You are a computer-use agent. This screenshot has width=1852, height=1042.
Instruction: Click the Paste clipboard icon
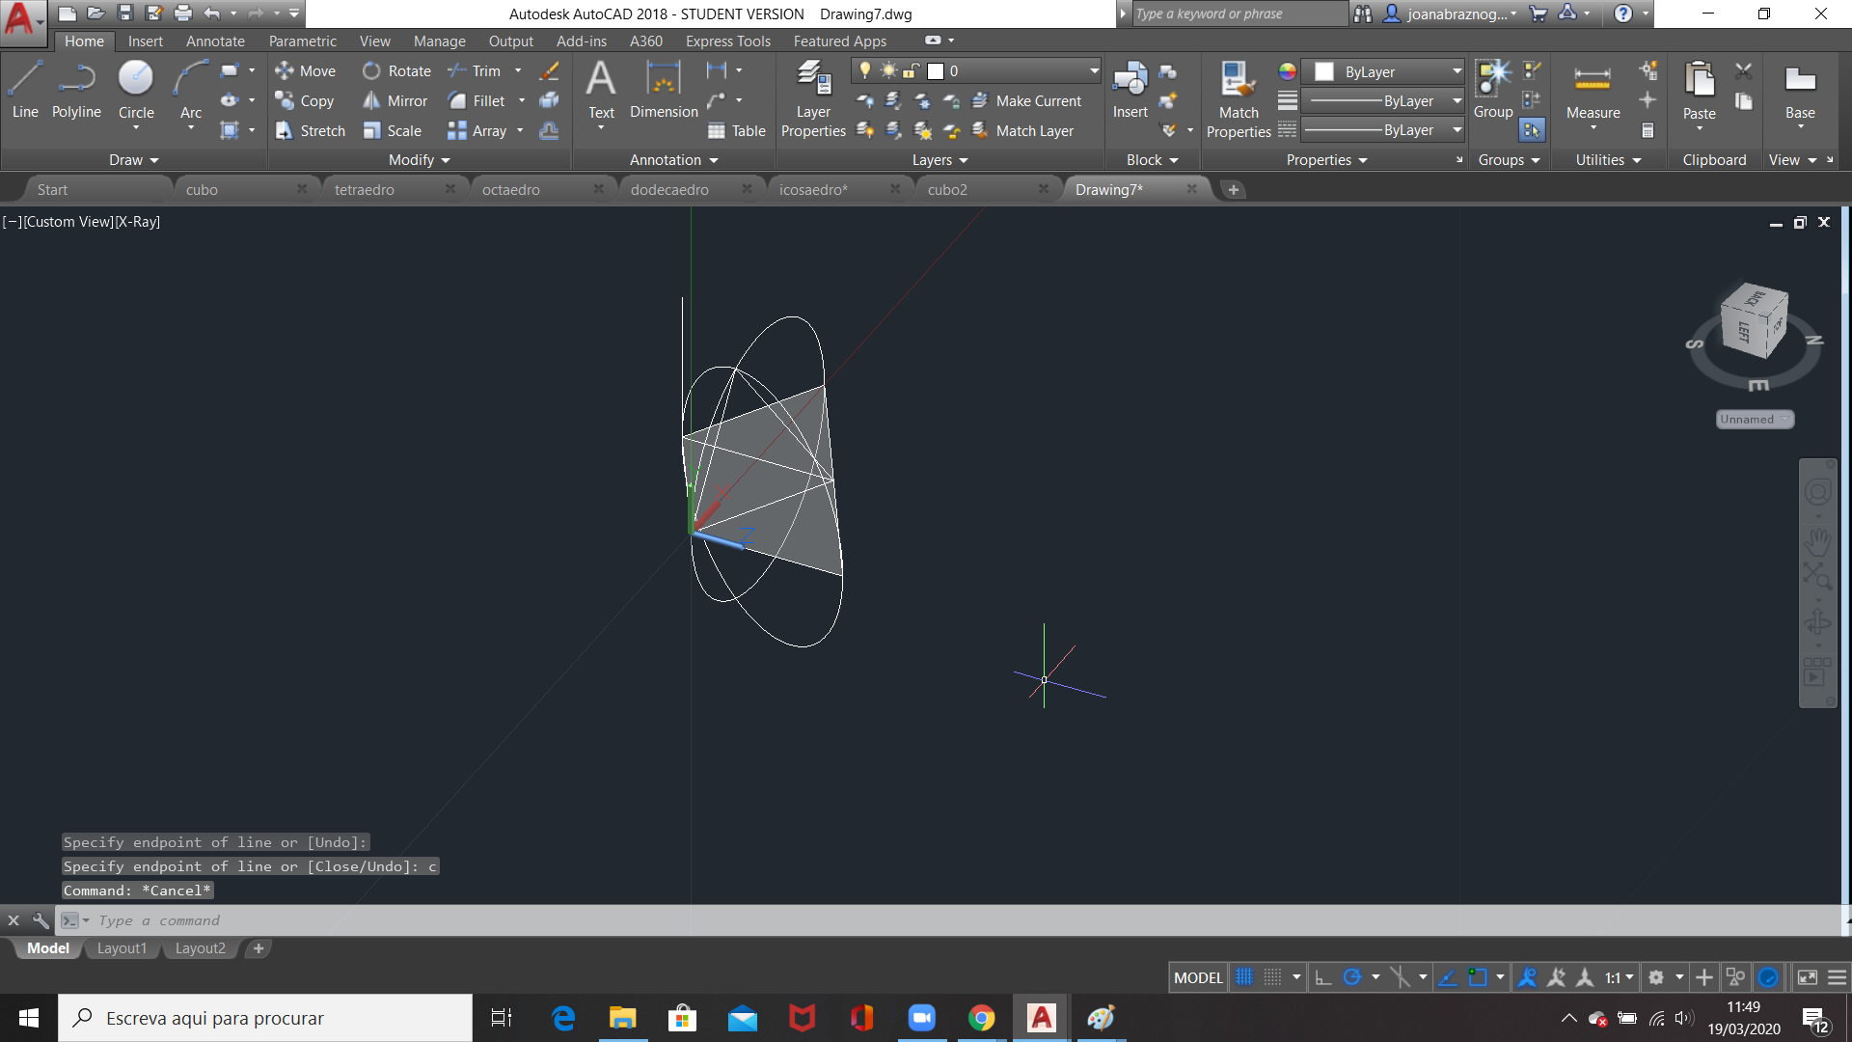pyautogui.click(x=1699, y=79)
